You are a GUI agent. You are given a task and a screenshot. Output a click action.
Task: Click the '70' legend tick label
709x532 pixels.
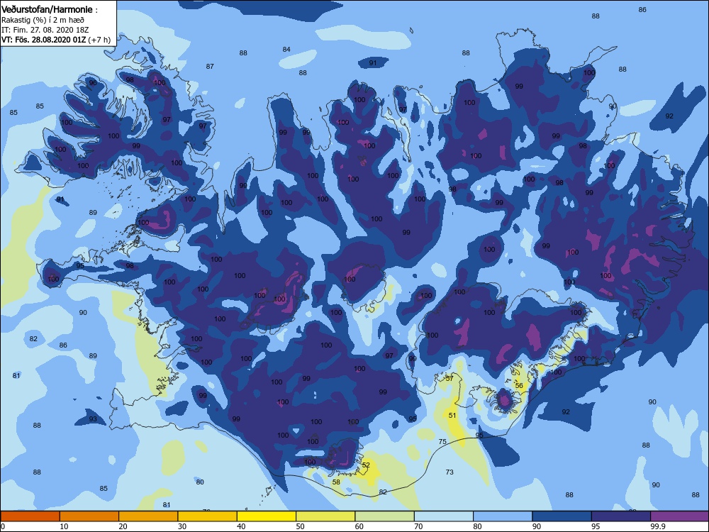pyautogui.click(x=418, y=526)
